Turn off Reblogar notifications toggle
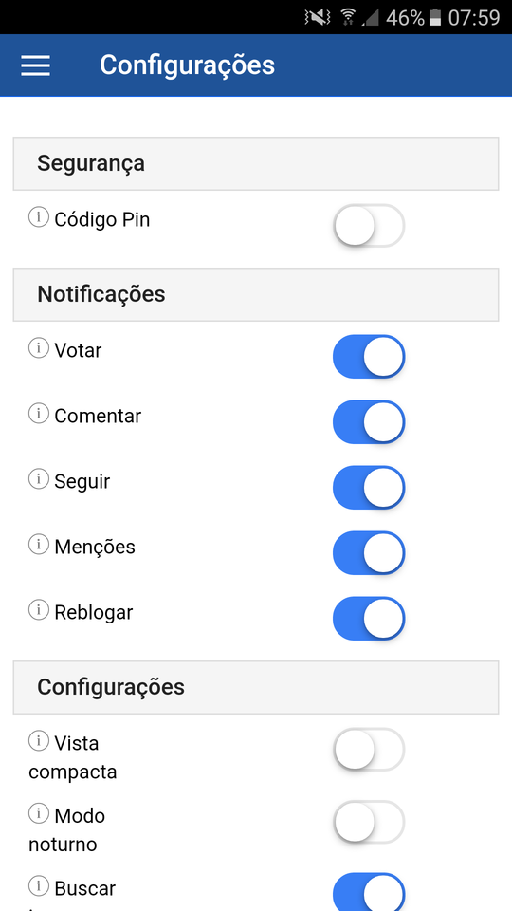This screenshot has height=911, width=512. (x=369, y=618)
